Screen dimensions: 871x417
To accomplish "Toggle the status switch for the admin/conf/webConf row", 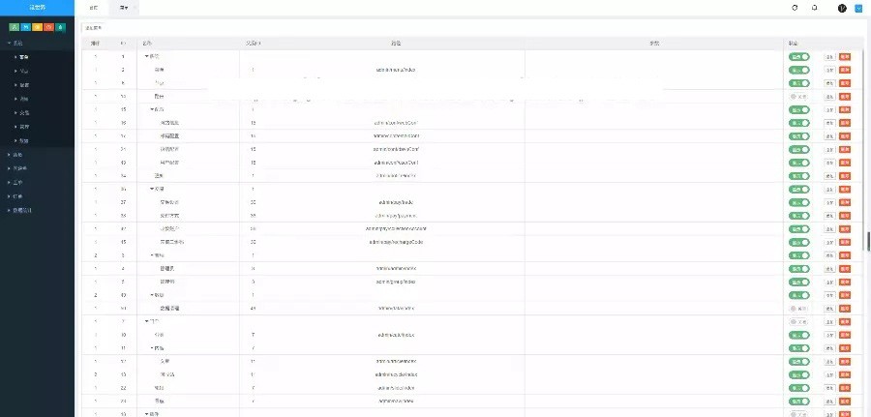I will pos(798,123).
